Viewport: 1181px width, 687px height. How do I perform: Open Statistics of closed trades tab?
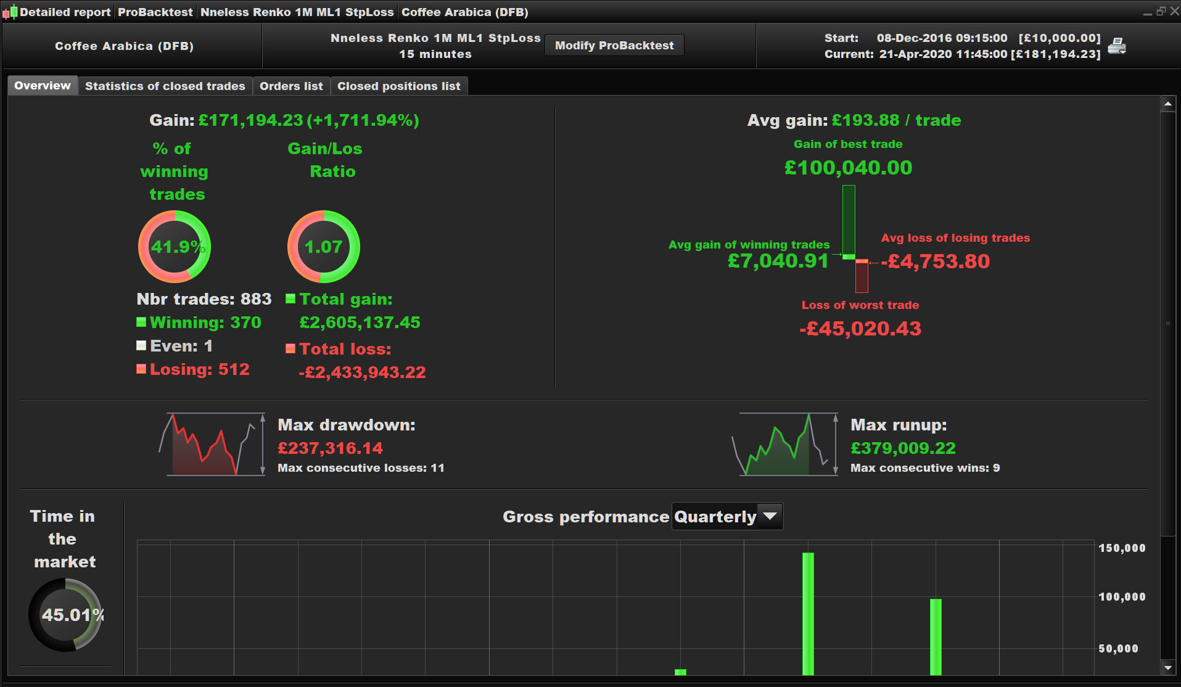tap(165, 86)
